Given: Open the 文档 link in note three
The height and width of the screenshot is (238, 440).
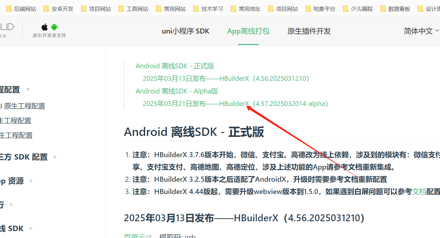Looking at the screenshot, I should 419,192.
